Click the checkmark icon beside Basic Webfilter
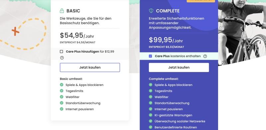This screenshot has width=266, height=130. tap(62, 97)
